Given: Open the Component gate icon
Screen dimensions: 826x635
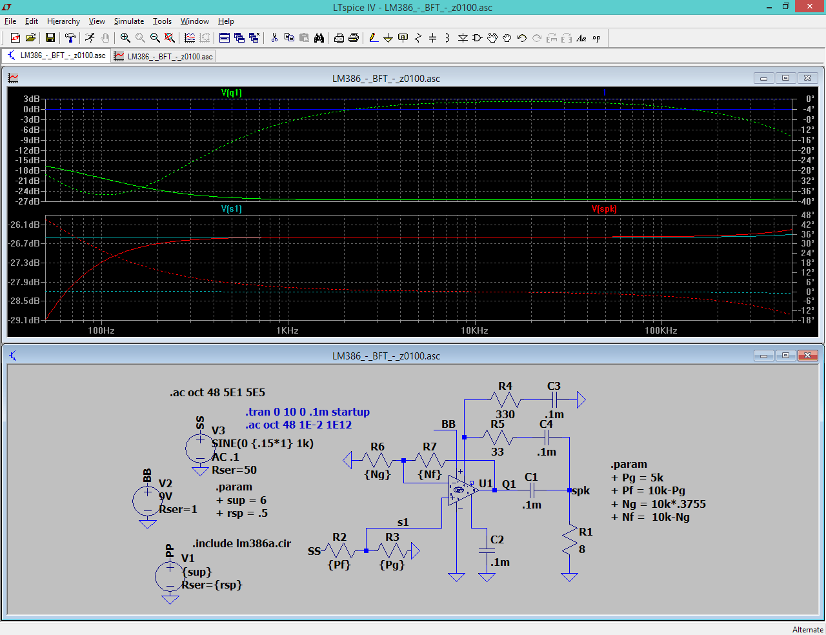Looking at the screenshot, I should click(478, 38).
